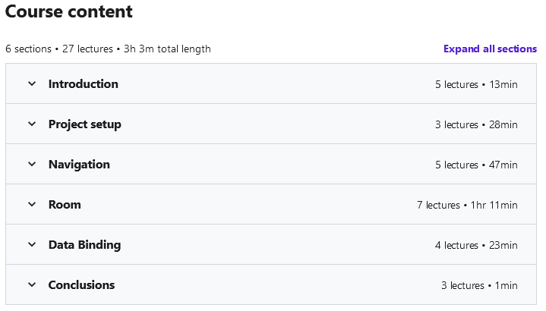The height and width of the screenshot is (311, 546).
Task: Click the chevron icon beside Room
Action: click(x=32, y=205)
